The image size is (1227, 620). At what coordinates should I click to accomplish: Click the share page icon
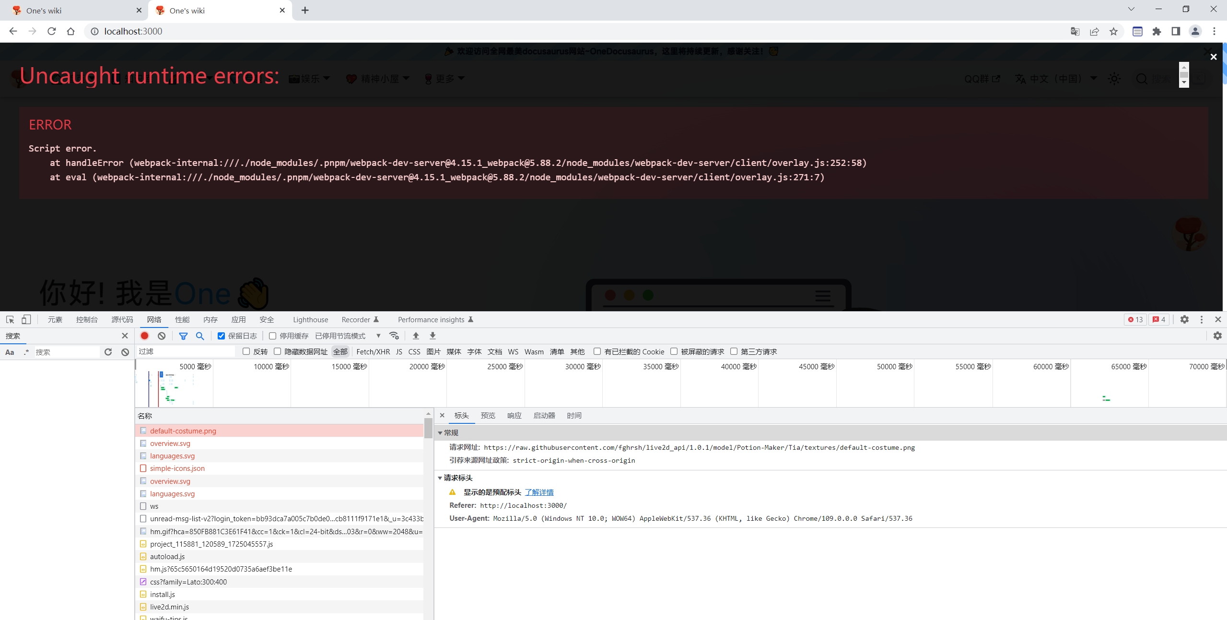click(1094, 32)
